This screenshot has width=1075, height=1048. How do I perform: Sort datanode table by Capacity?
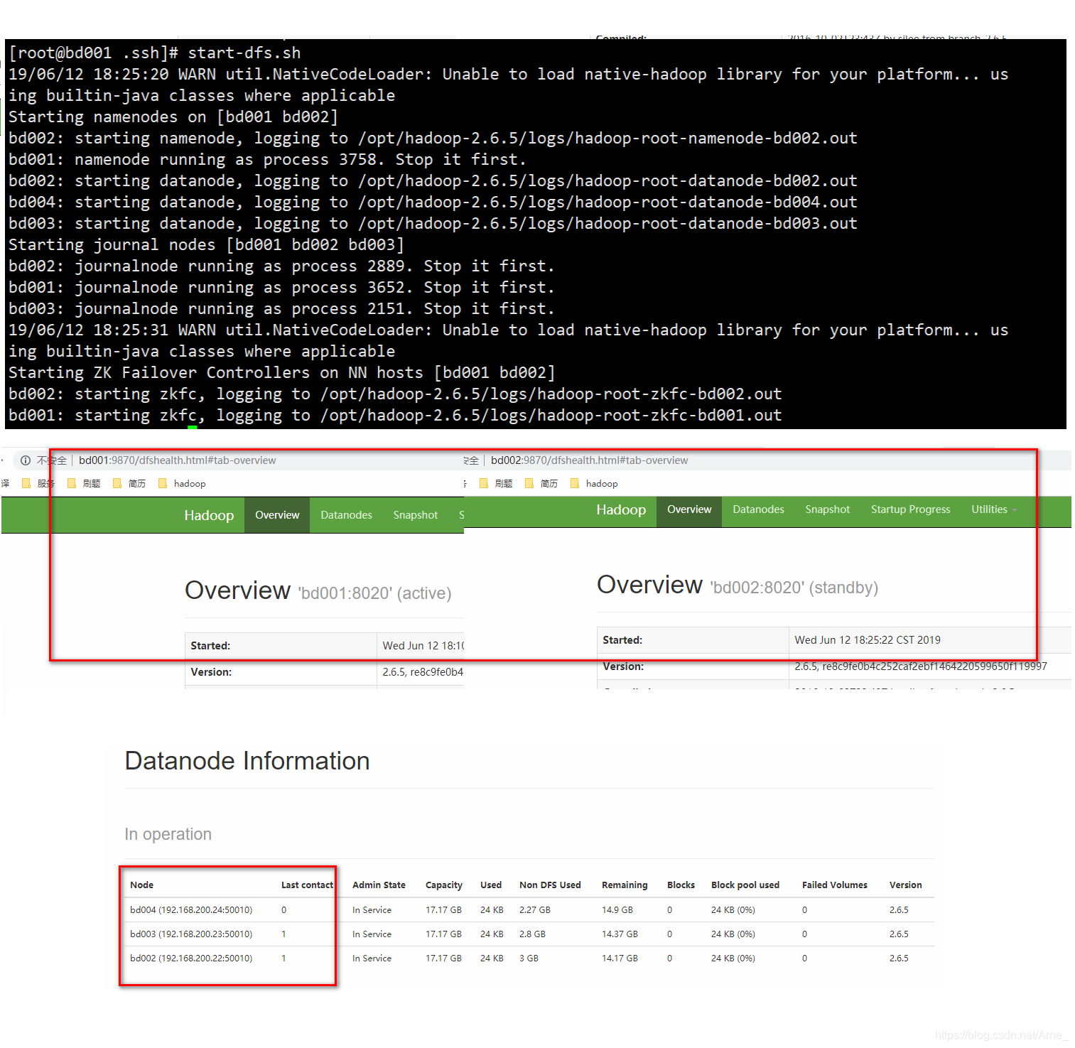click(444, 885)
